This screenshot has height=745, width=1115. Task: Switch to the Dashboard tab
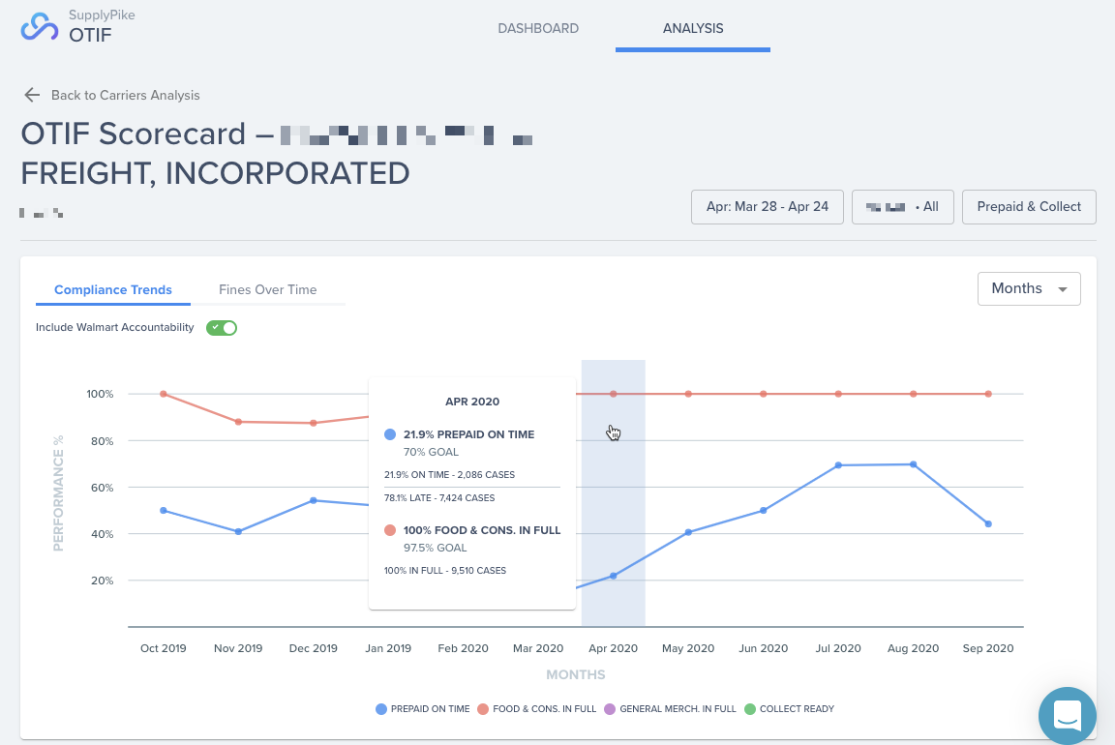(538, 28)
